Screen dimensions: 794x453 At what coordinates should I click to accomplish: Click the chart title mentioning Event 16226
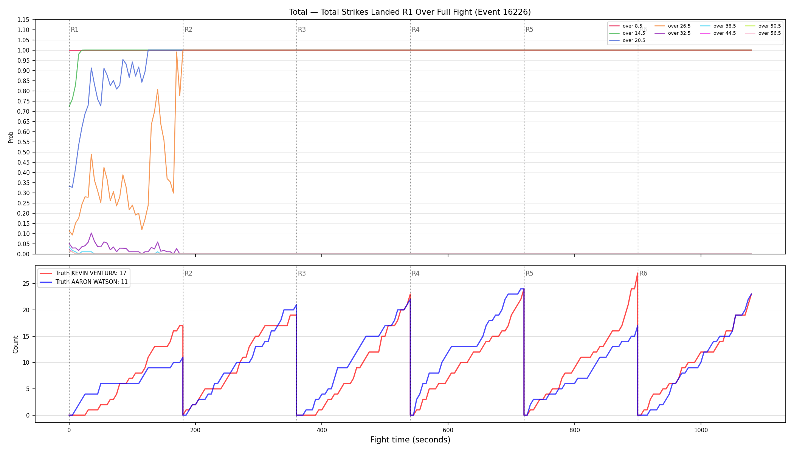[410, 12]
